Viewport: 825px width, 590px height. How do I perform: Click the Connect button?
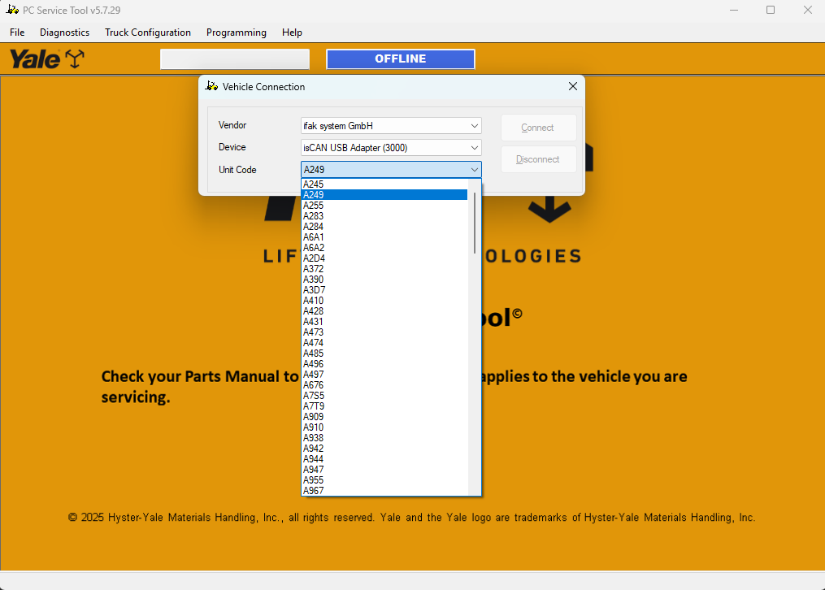[x=538, y=128]
